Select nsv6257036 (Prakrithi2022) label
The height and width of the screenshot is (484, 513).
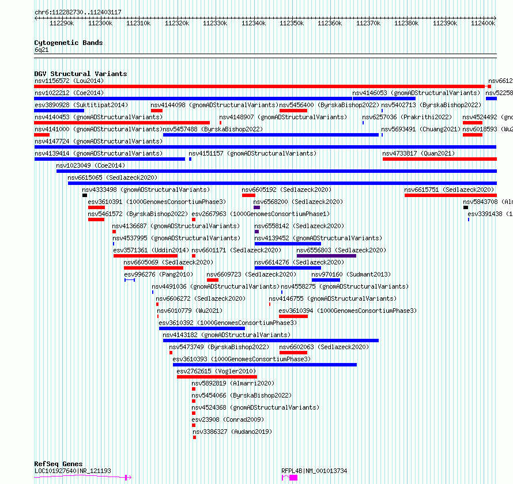[x=407, y=117]
